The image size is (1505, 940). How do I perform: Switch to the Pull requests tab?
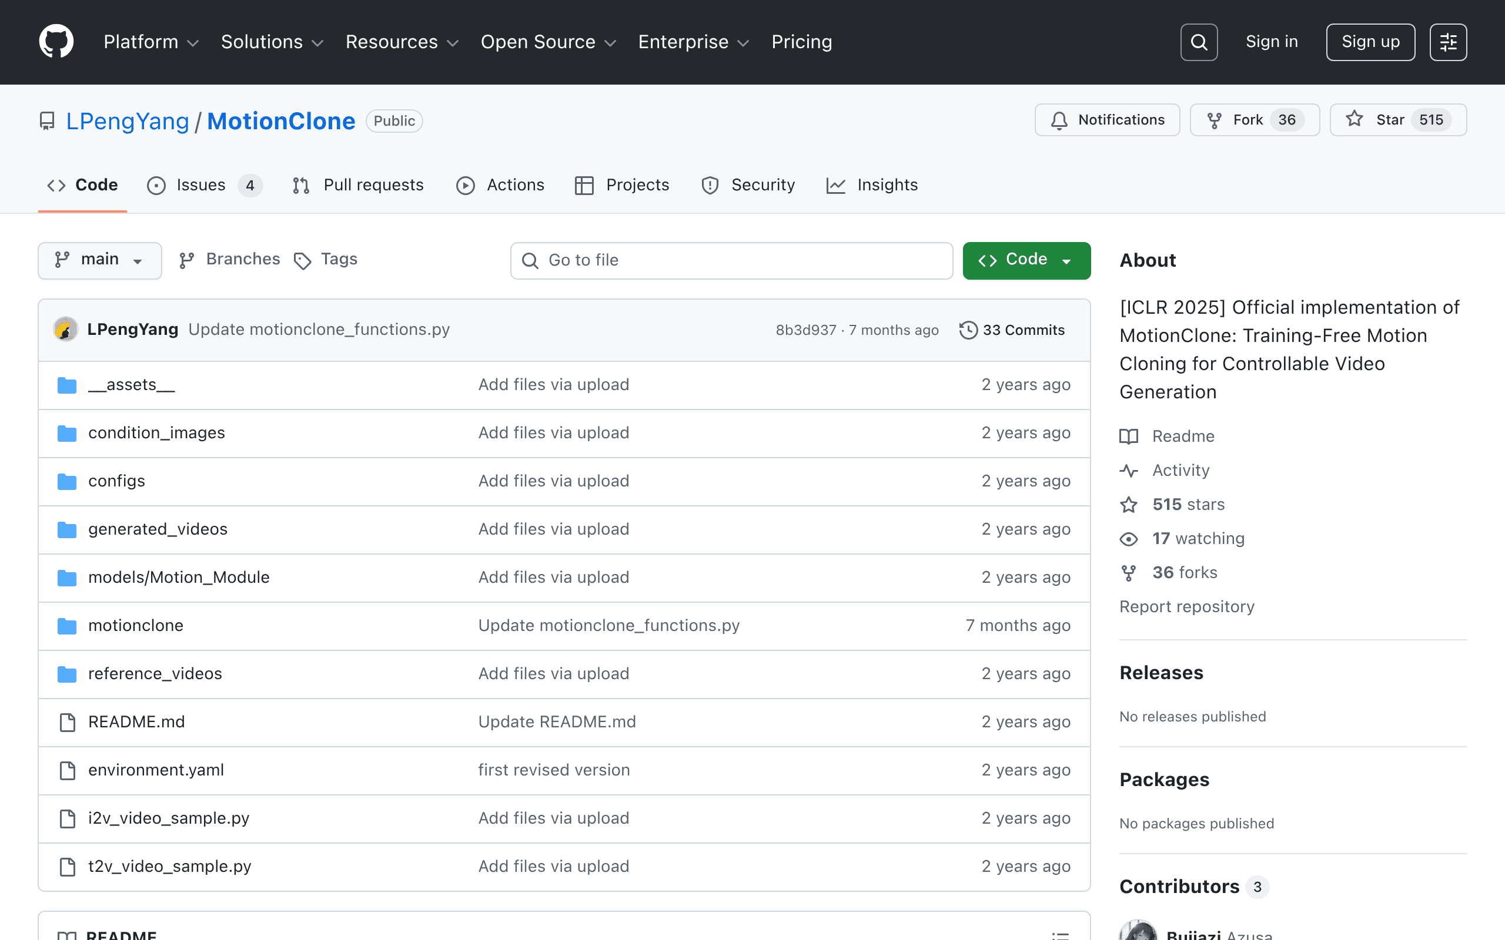(x=357, y=185)
